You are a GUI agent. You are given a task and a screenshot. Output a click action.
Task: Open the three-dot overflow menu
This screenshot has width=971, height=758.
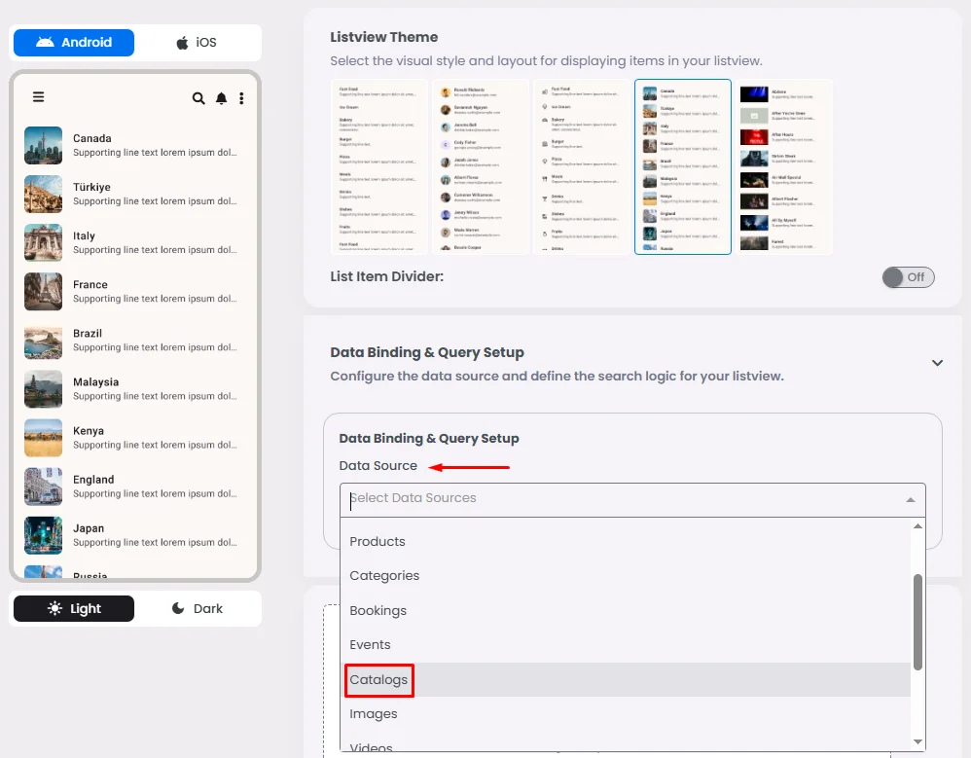241,98
